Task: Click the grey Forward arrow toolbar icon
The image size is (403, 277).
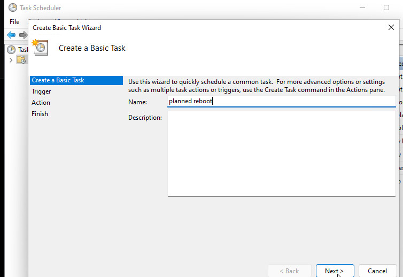Action: pos(23,35)
